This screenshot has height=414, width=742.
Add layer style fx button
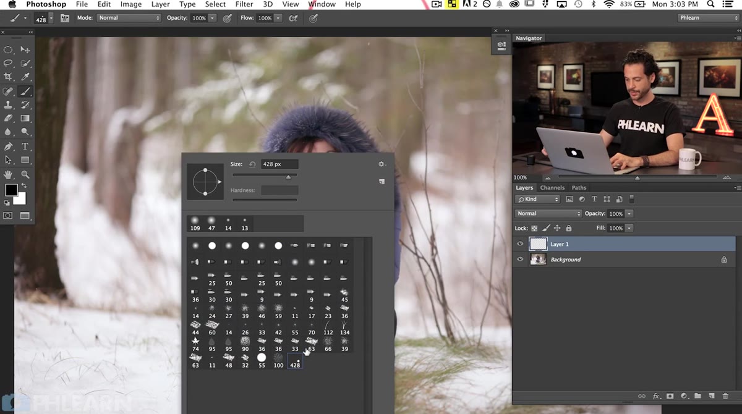click(x=657, y=396)
